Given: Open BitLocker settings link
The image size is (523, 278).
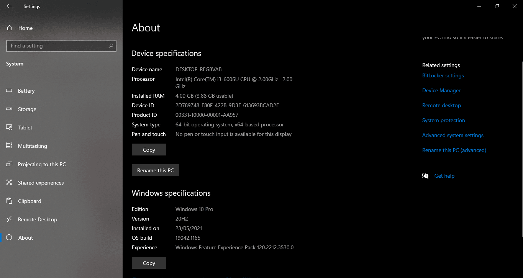Looking at the screenshot, I should pos(443,75).
